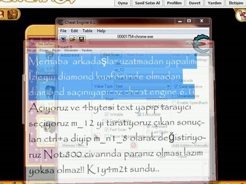Click the First Scan button
Viewport: 246px width, 184px height.
tap(111, 55)
